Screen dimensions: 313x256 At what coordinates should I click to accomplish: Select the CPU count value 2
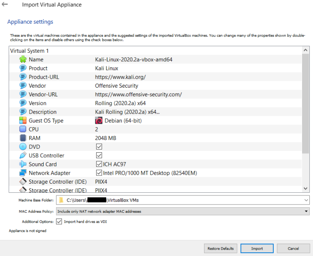[x=97, y=130]
